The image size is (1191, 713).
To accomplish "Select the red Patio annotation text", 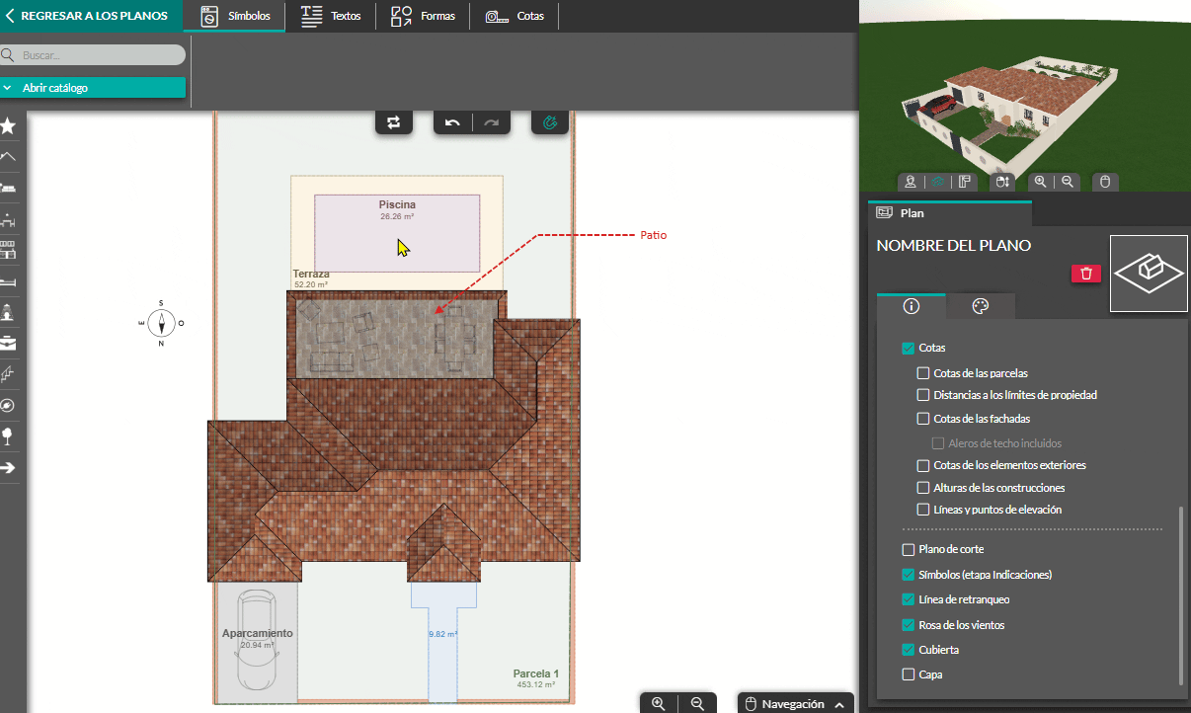I will [x=654, y=236].
